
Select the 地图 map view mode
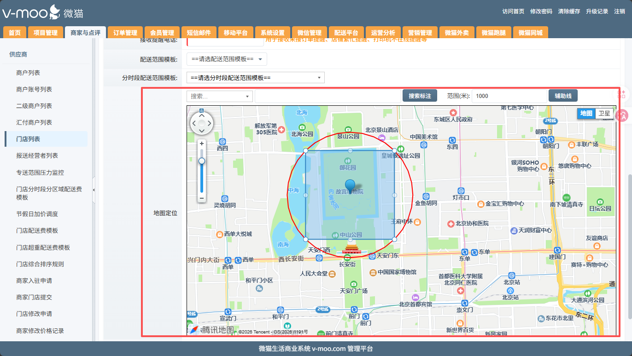pos(586,114)
